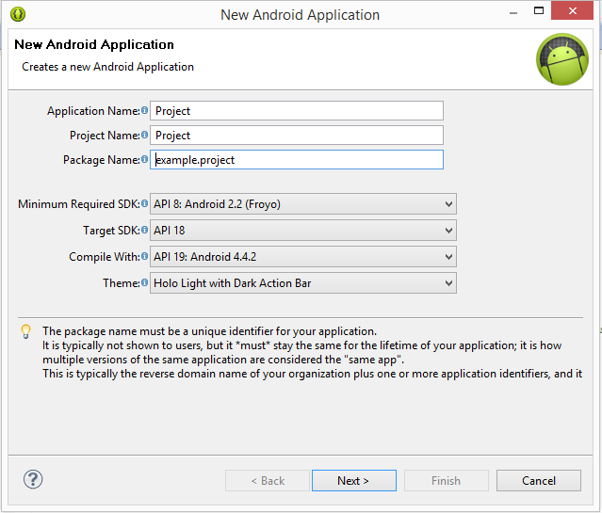602x513 pixels.
Task: Click the Application Name text field
Action: coord(297,111)
